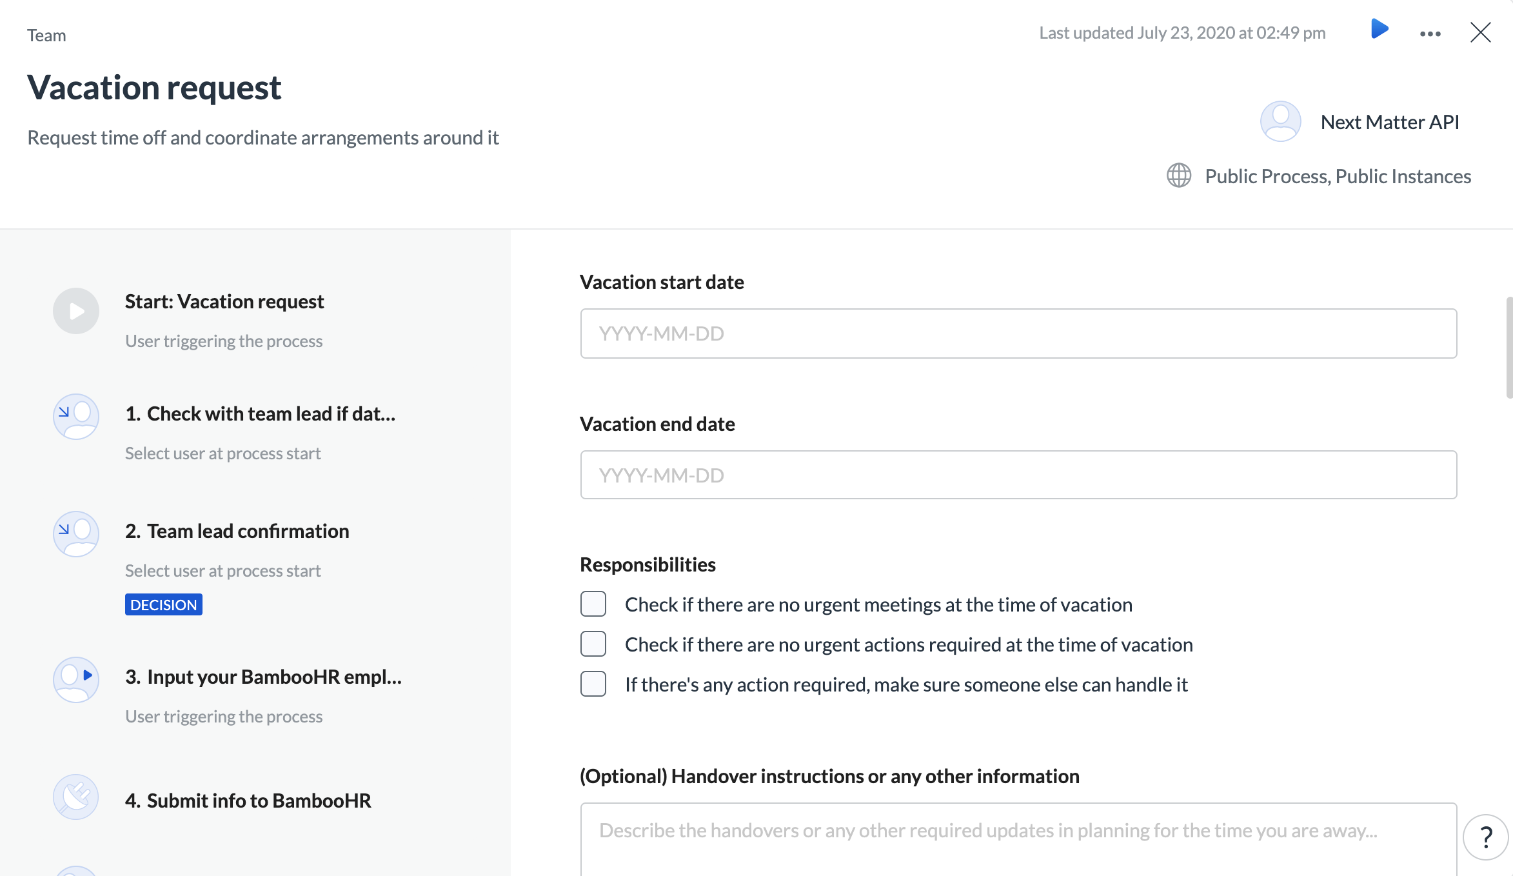Viewport: 1513px width, 876px height.
Task: Click the DECISION badge
Action: click(x=164, y=605)
